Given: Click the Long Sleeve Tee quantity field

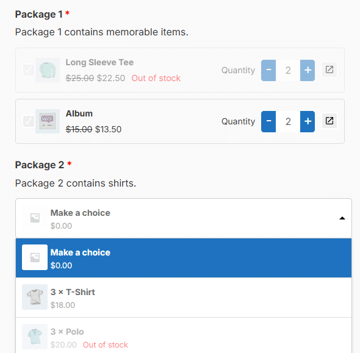Looking at the screenshot, I should point(288,70).
